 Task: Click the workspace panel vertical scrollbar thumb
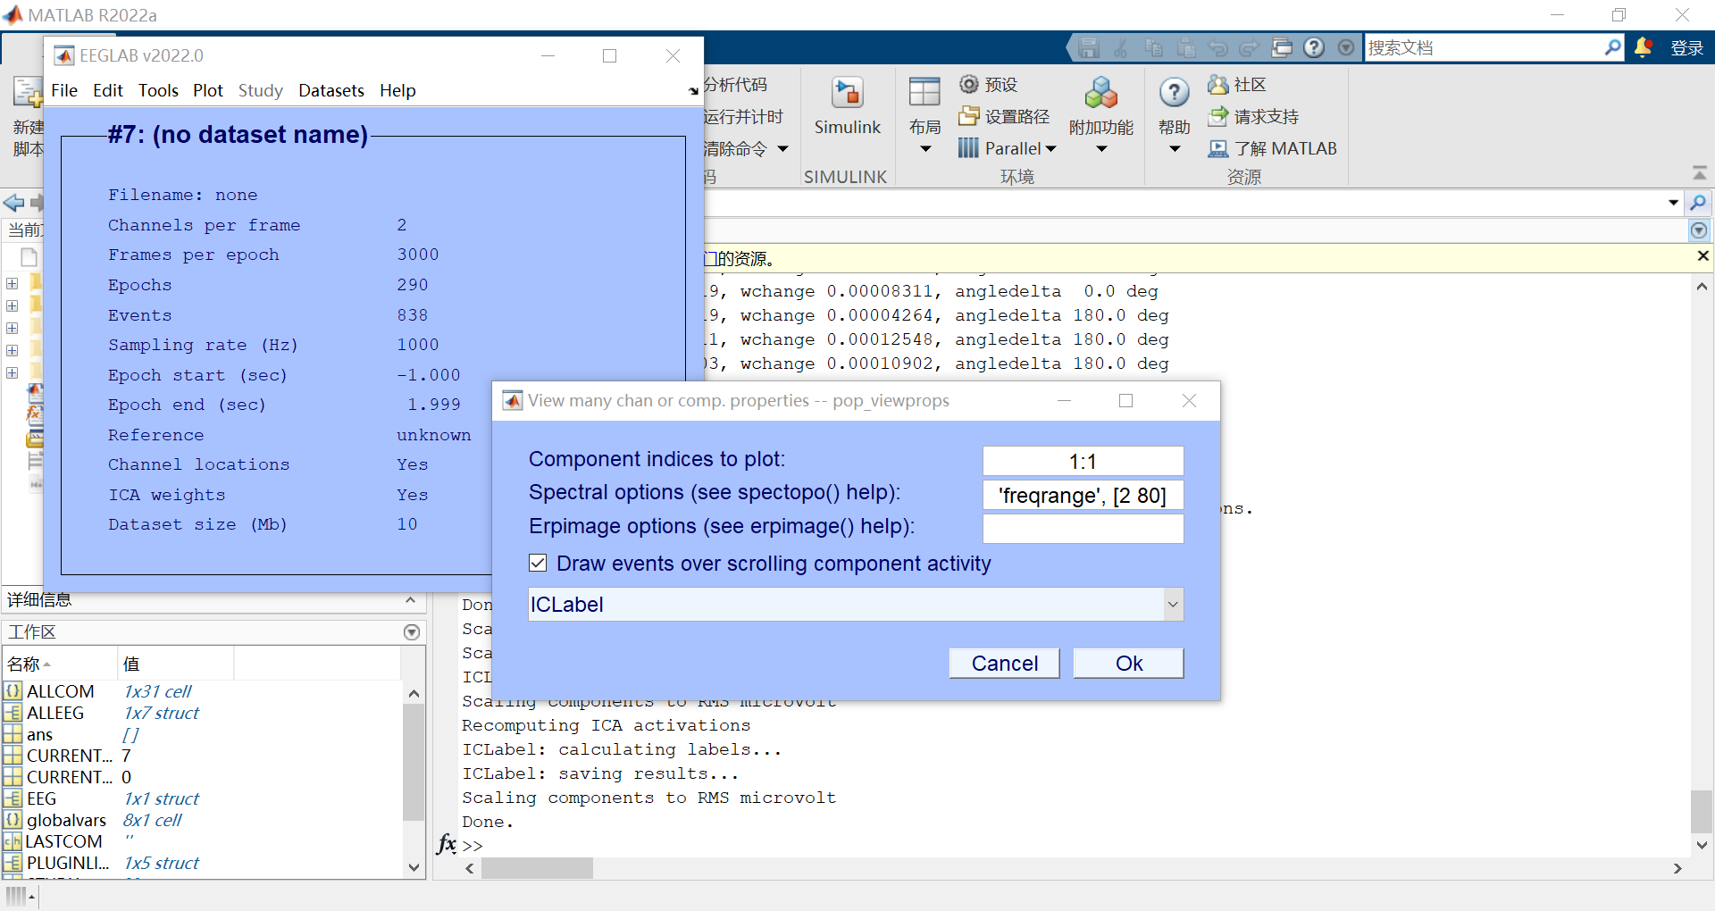click(x=413, y=762)
